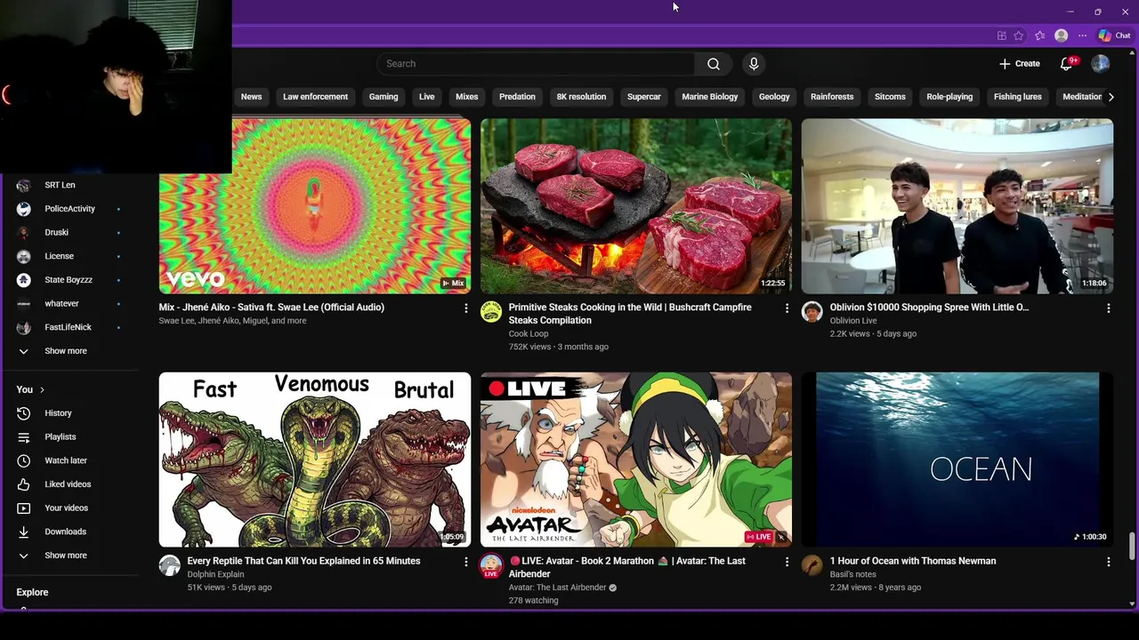Open the Watch later clock icon
Viewport: 1139px width, 640px height.
(x=24, y=460)
